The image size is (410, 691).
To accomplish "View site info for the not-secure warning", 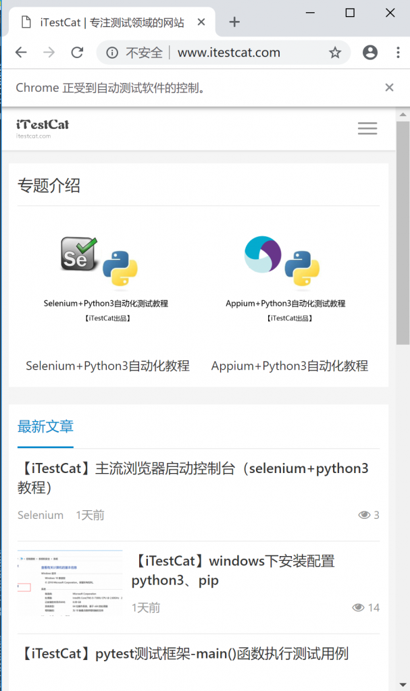I will pos(112,53).
